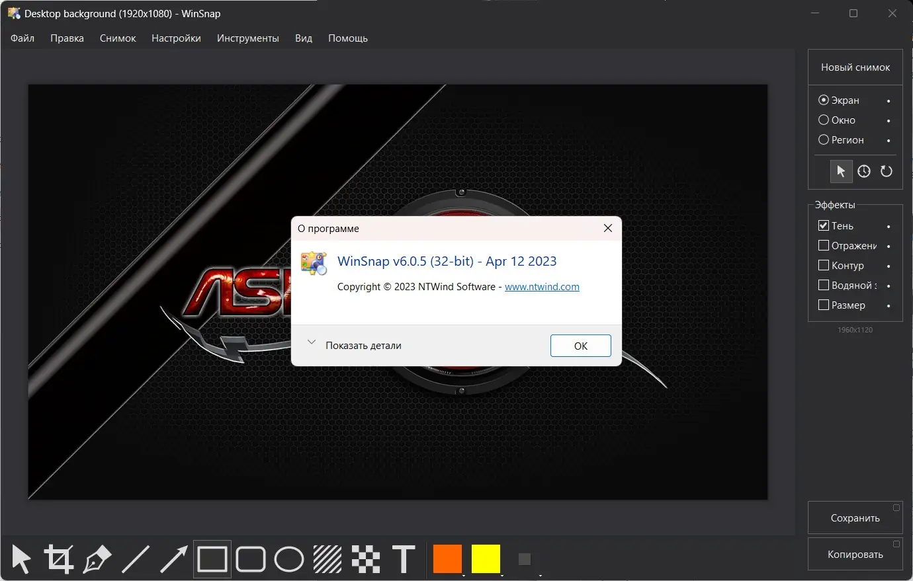Select the Pixelate checkerboard tool
The image size is (913, 581).
(366, 559)
